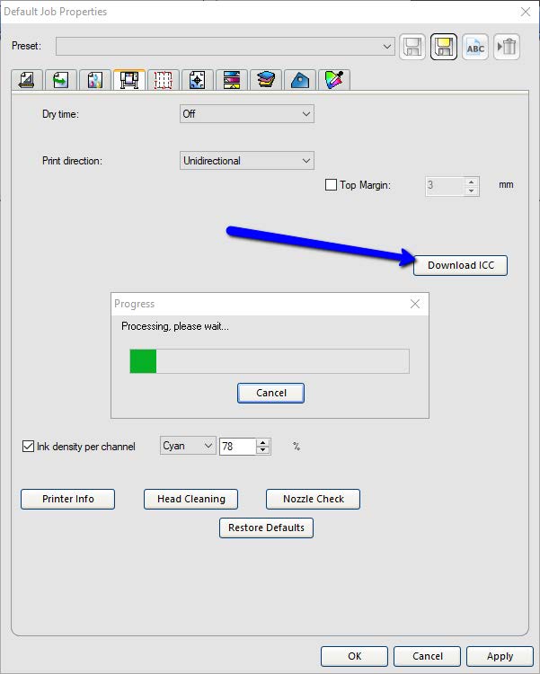Uncheck Ink density per channel
This screenshot has width=540, height=674.
coord(28,446)
